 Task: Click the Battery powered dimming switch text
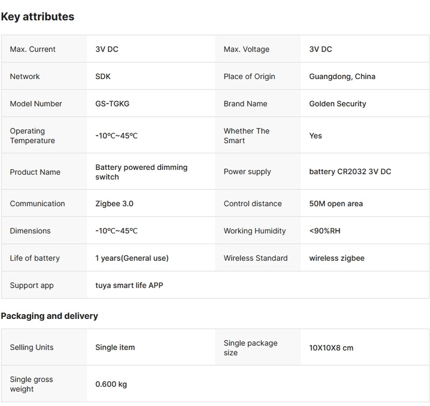141,172
